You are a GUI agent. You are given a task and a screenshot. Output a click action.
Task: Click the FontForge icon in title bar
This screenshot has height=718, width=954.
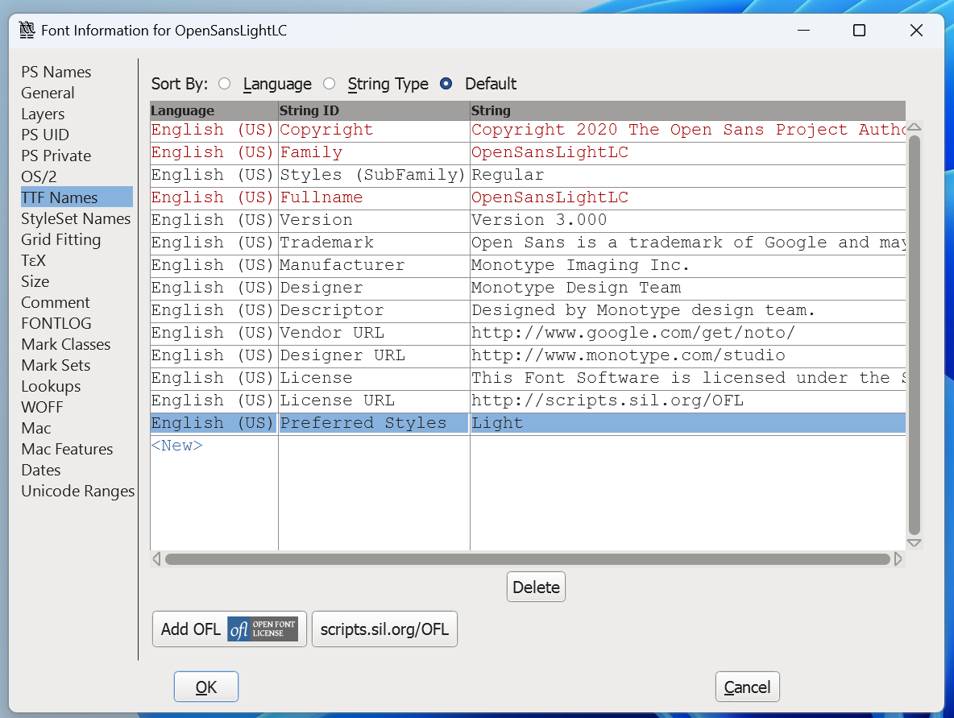click(27, 30)
